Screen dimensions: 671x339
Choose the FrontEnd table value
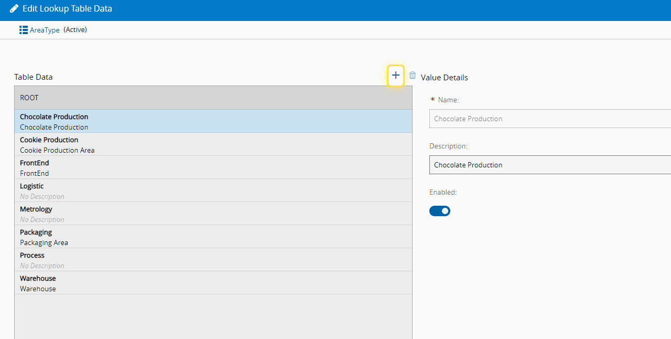click(35, 167)
